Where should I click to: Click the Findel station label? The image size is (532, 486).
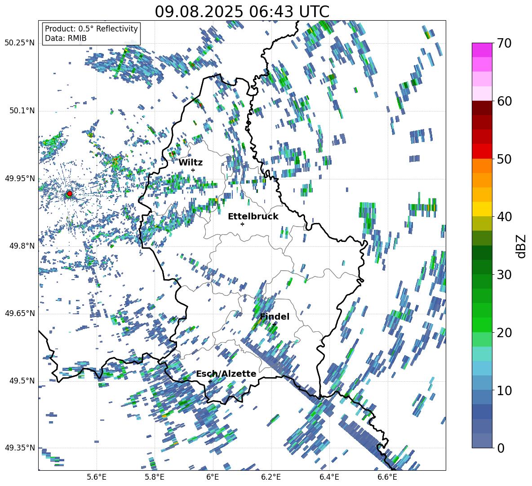[x=275, y=317]
